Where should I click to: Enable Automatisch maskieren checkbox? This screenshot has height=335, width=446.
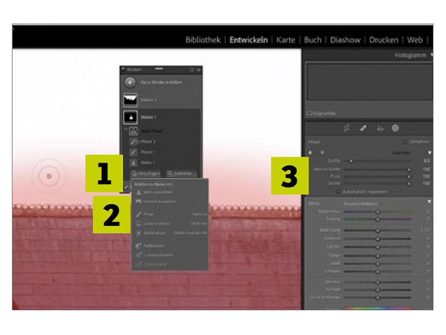[x=338, y=192]
